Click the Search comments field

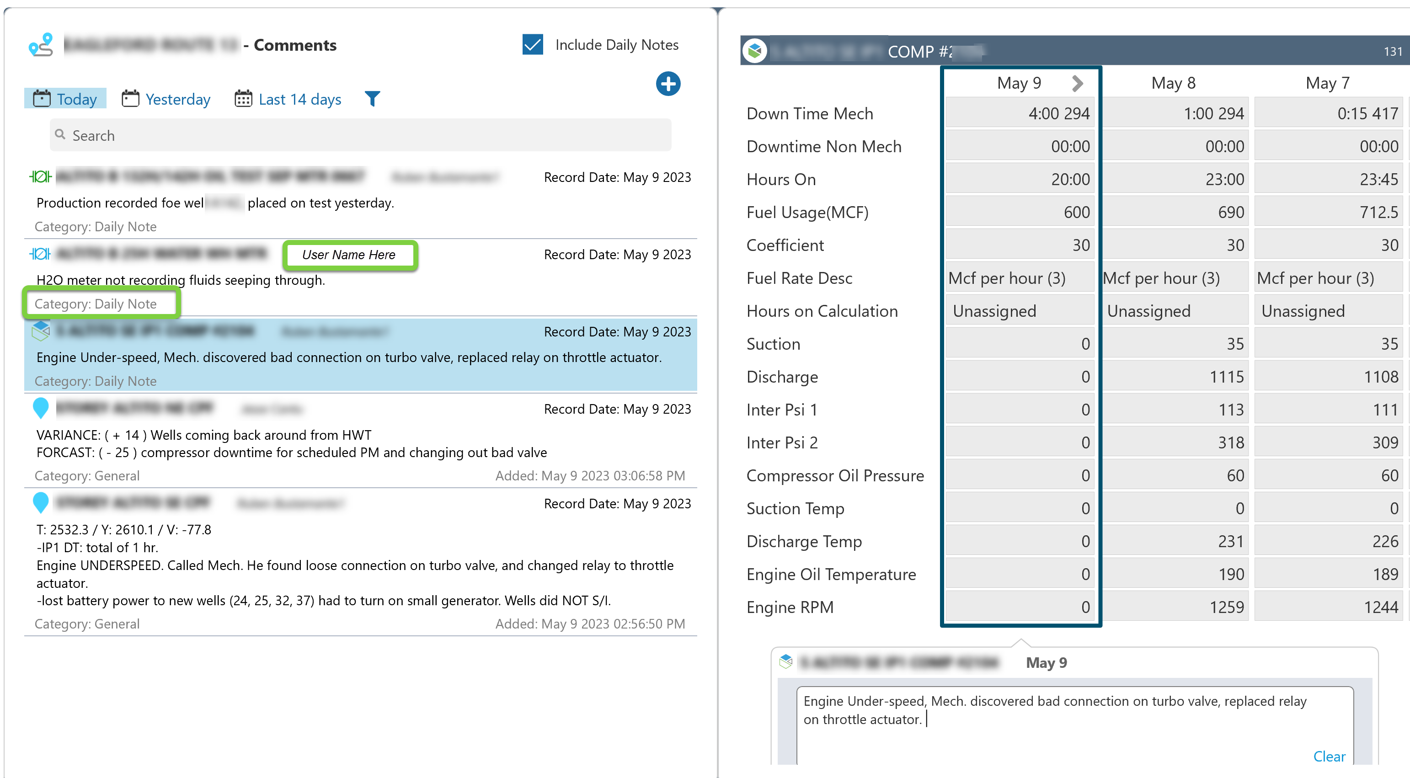point(361,135)
